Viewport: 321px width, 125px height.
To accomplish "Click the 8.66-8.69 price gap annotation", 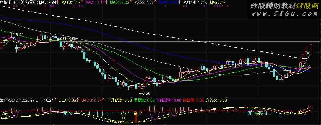I will pyautogui.click(x=68, y=38).
